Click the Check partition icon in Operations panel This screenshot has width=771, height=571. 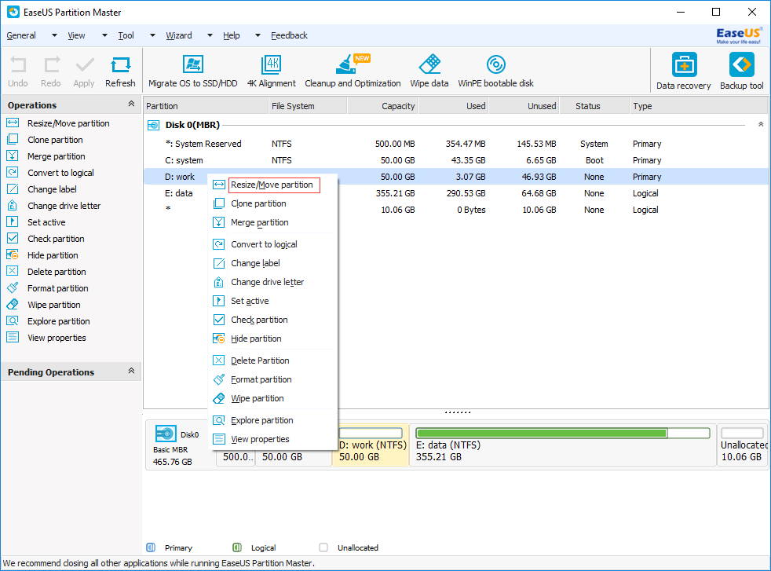13,239
